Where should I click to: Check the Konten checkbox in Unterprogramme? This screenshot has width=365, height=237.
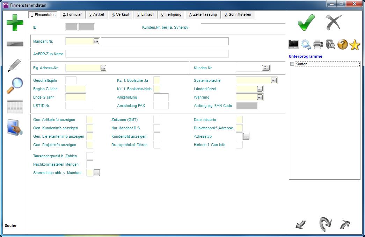(x=292, y=64)
